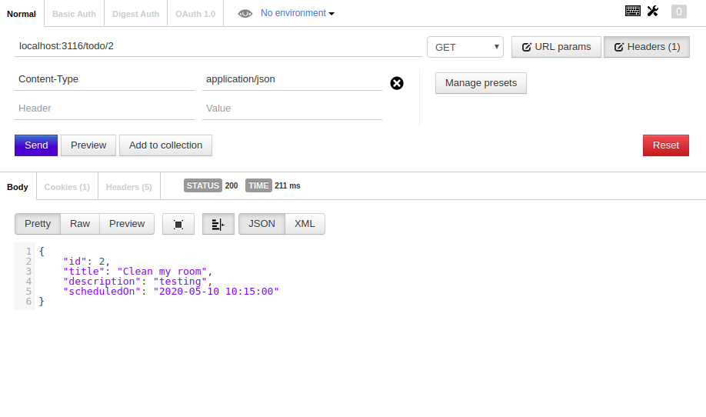This screenshot has width=706, height=417.
Task: Click the notification counter badge
Action: pos(678,12)
